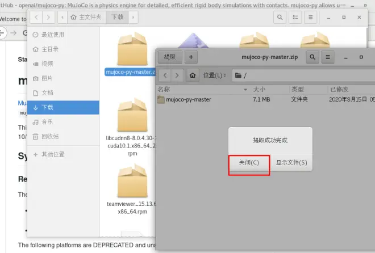Click the 提取 button in archive manager
375x253 pixels.
(x=170, y=57)
